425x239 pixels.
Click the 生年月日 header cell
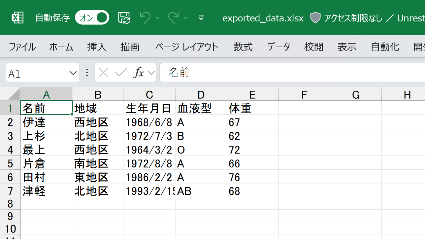[150, 108]
